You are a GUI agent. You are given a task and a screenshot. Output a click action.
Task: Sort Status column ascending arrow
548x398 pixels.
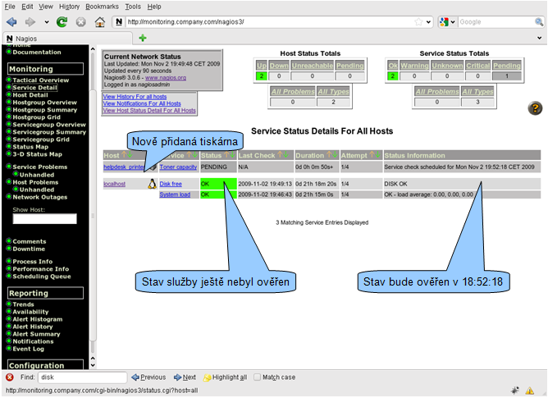click(226, 154)
